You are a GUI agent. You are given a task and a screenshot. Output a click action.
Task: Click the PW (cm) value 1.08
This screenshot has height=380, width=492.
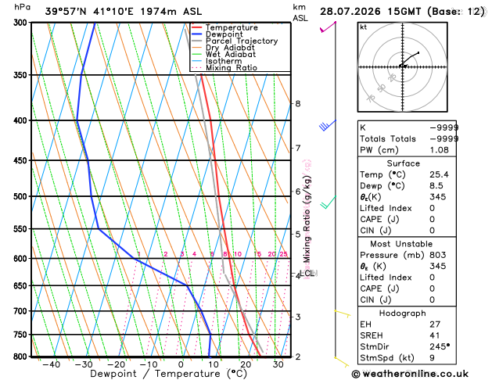click(x=440, y=150)
